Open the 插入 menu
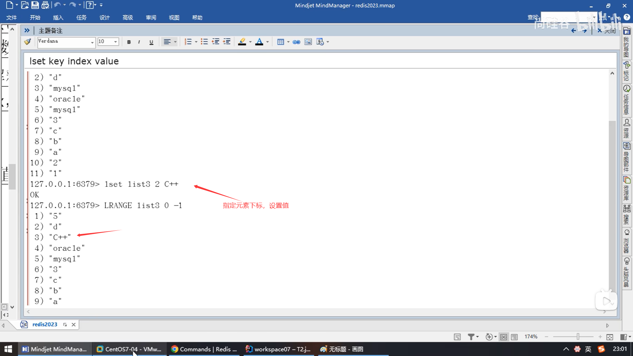 click(x=58, y=17)
